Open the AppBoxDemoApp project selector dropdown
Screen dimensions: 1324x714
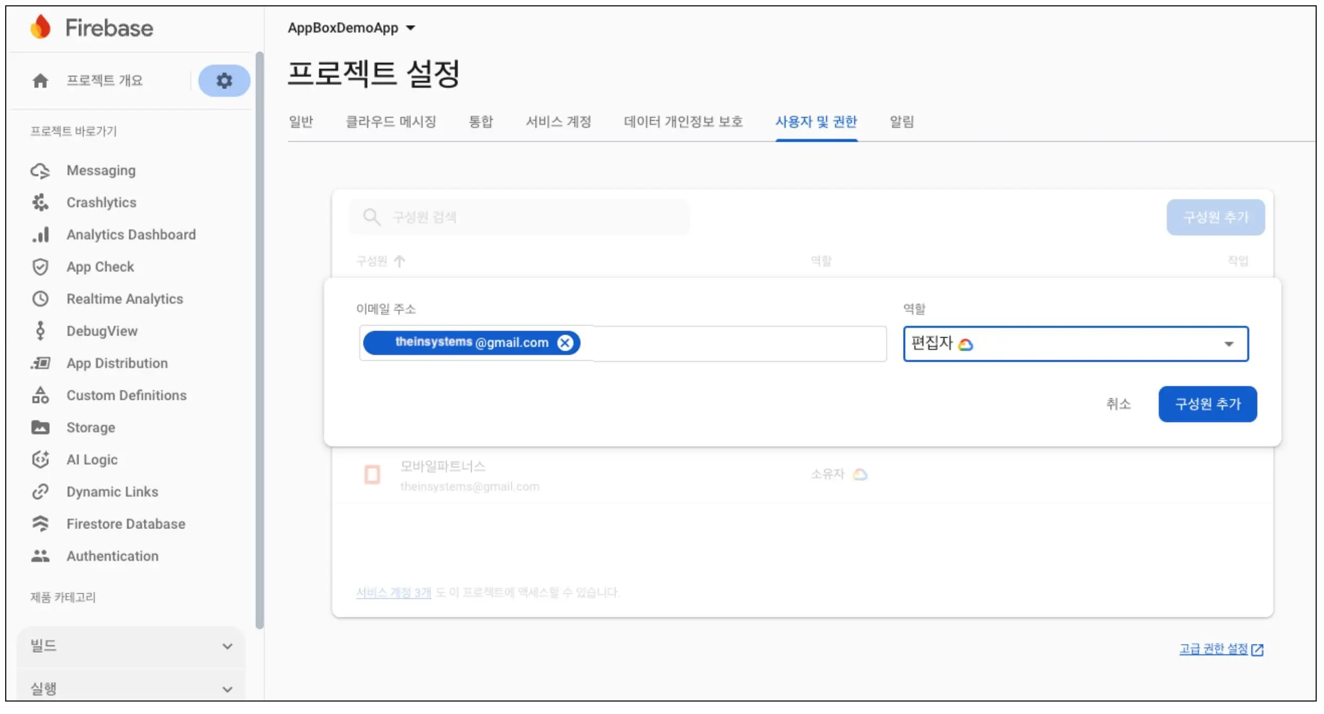pos(351,28)
